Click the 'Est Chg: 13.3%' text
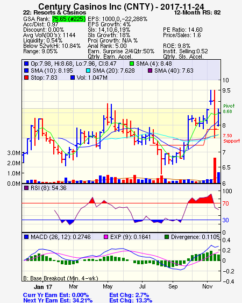 (x=131, y=300)
